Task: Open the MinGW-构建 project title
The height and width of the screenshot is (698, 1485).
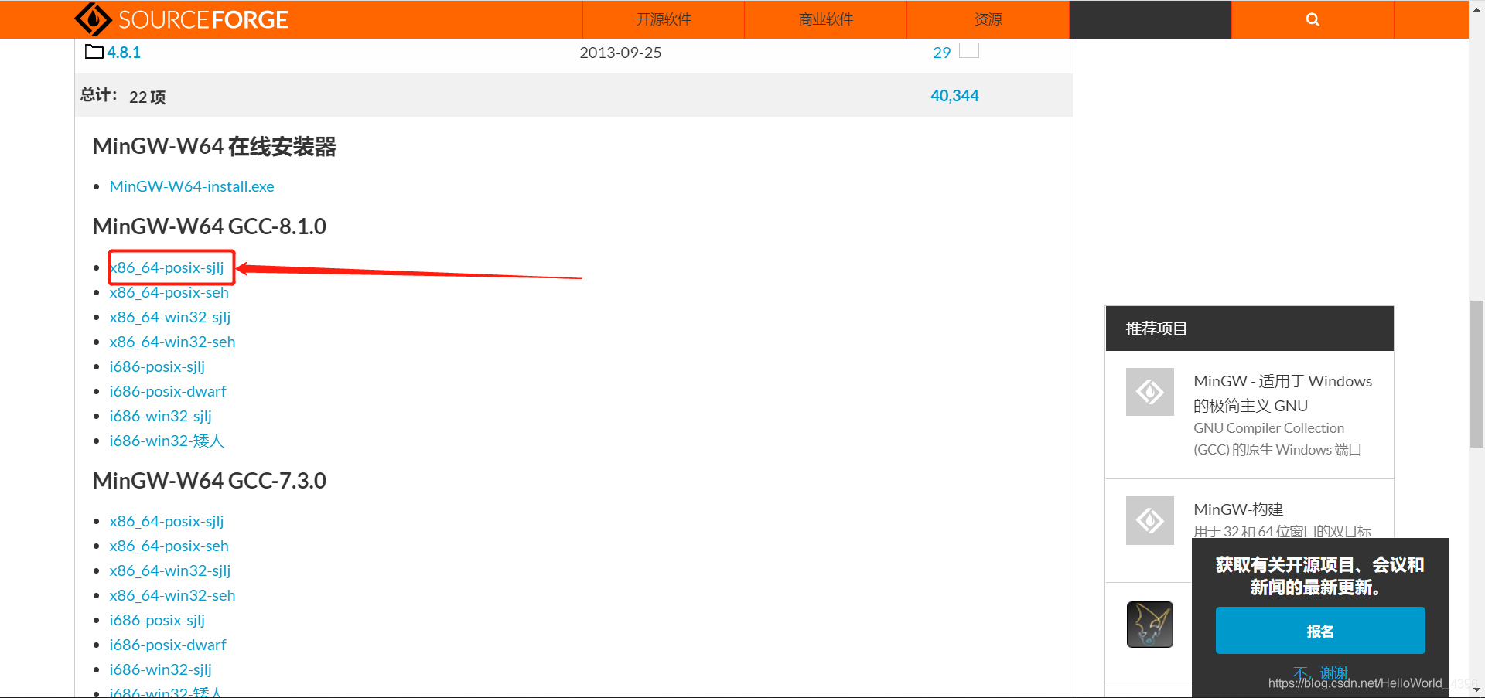Action: [x=1238, y=509]
